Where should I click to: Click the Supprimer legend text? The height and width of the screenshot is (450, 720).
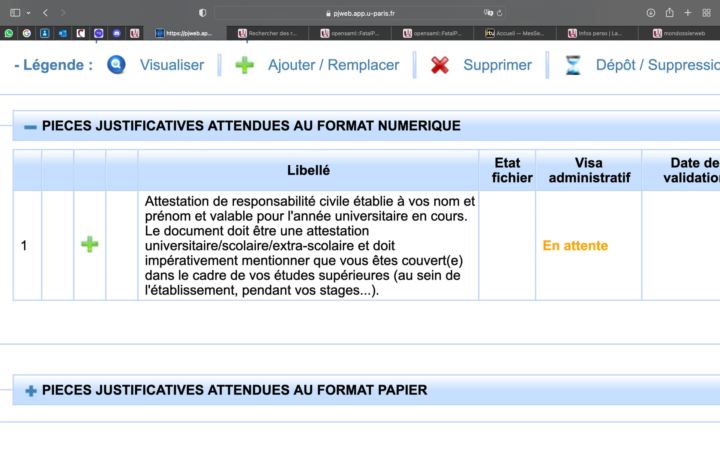(498, 65)
